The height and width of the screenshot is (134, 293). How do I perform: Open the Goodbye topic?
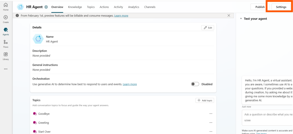(x=44, y=114)
